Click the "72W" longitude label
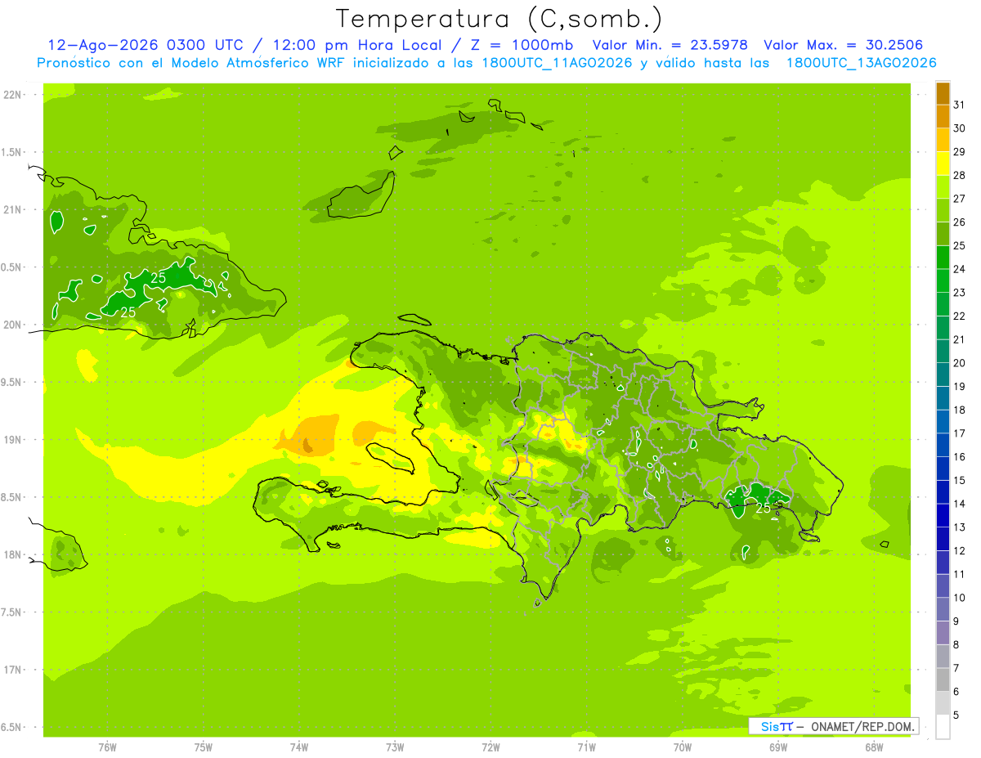 (490, 747)
